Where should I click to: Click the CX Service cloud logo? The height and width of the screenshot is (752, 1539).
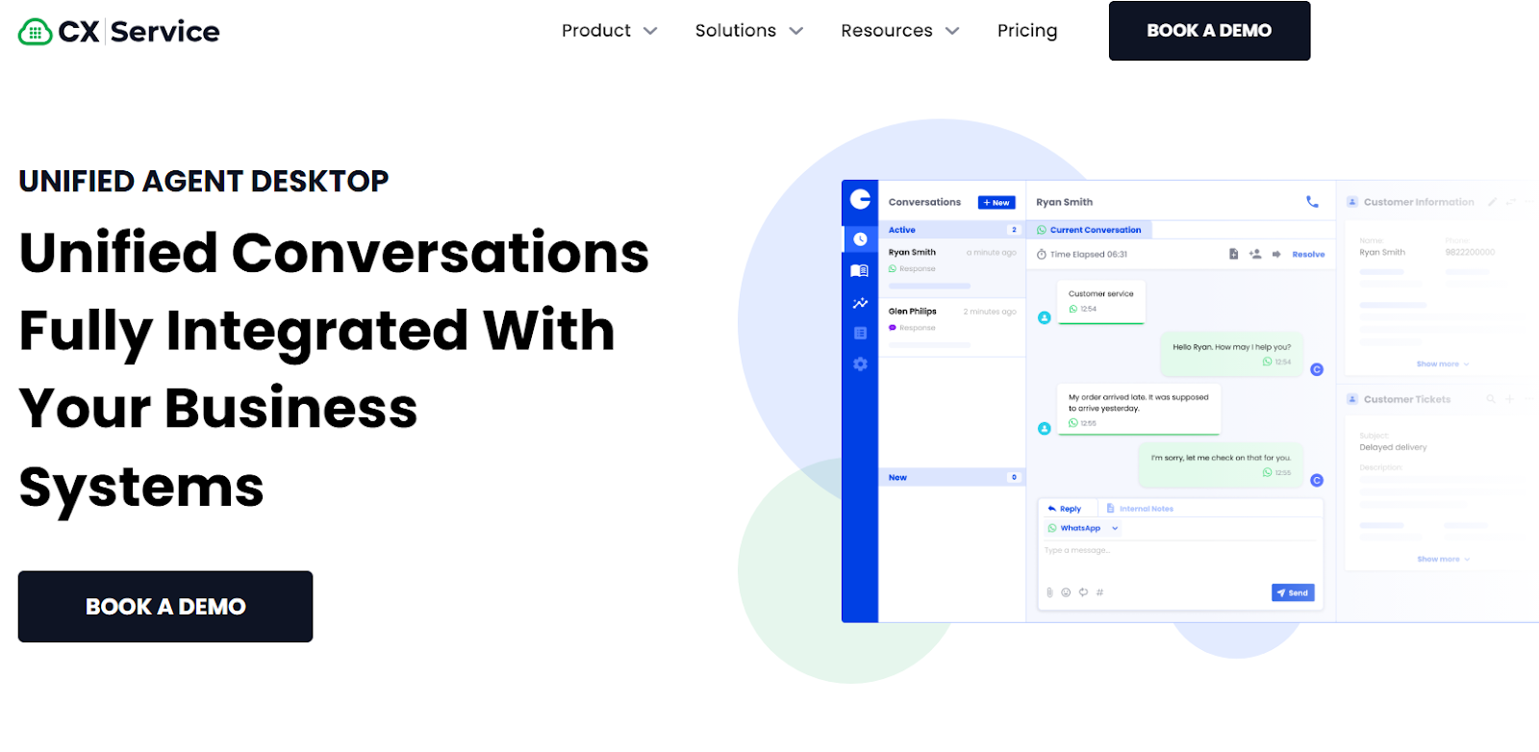click(x=36, y=32)
